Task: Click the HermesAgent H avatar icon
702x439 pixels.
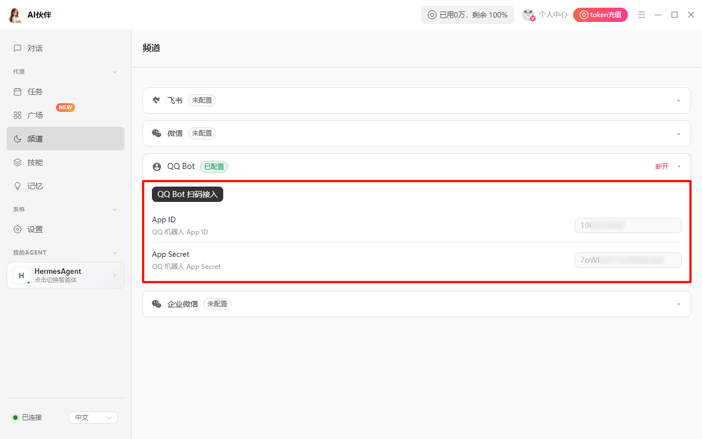Action: (21, 275)
